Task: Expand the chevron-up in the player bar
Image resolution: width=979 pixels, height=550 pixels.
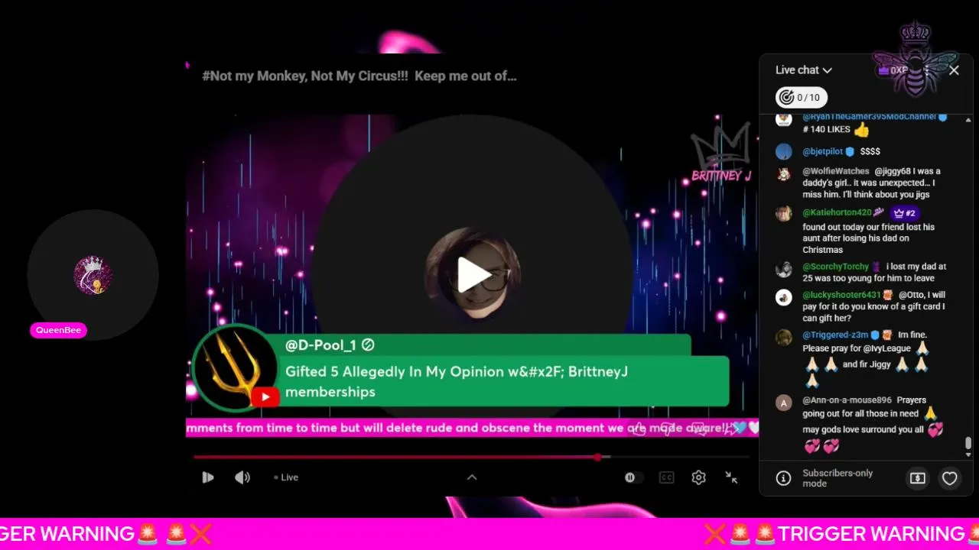Action: [472, 477]
